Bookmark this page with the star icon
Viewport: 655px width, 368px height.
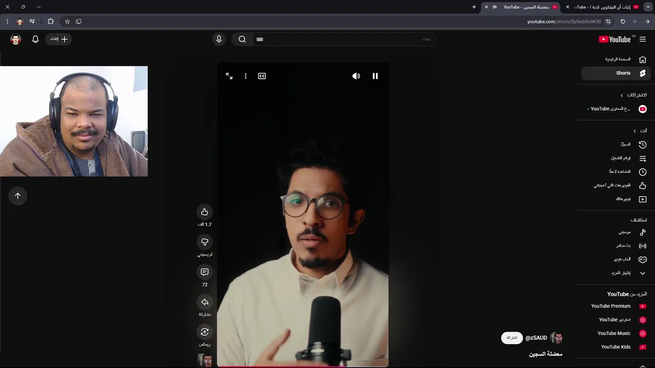67,21
